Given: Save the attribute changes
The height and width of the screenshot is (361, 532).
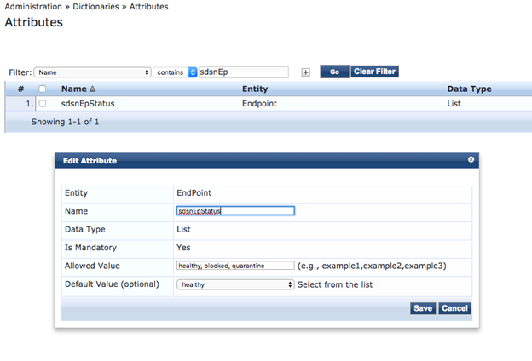Looking at the screenshot, I should coord(422,308).
